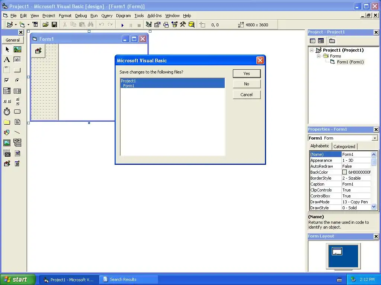Collapse the Project1 tree node

pyautogui.click(x=311, y=50)
